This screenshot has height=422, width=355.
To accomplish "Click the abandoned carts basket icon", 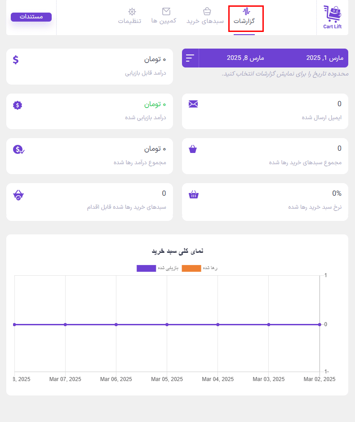I will (193, 149).
